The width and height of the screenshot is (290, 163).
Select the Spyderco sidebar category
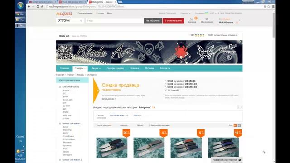(67, 146)
